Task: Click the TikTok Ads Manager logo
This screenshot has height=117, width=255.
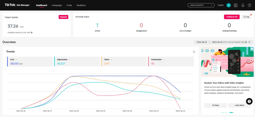Action: coord(17,5)
